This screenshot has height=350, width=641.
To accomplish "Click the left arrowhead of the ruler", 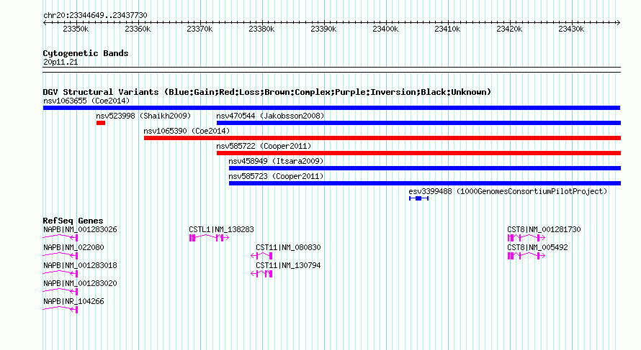I will [x=45, y=23].
